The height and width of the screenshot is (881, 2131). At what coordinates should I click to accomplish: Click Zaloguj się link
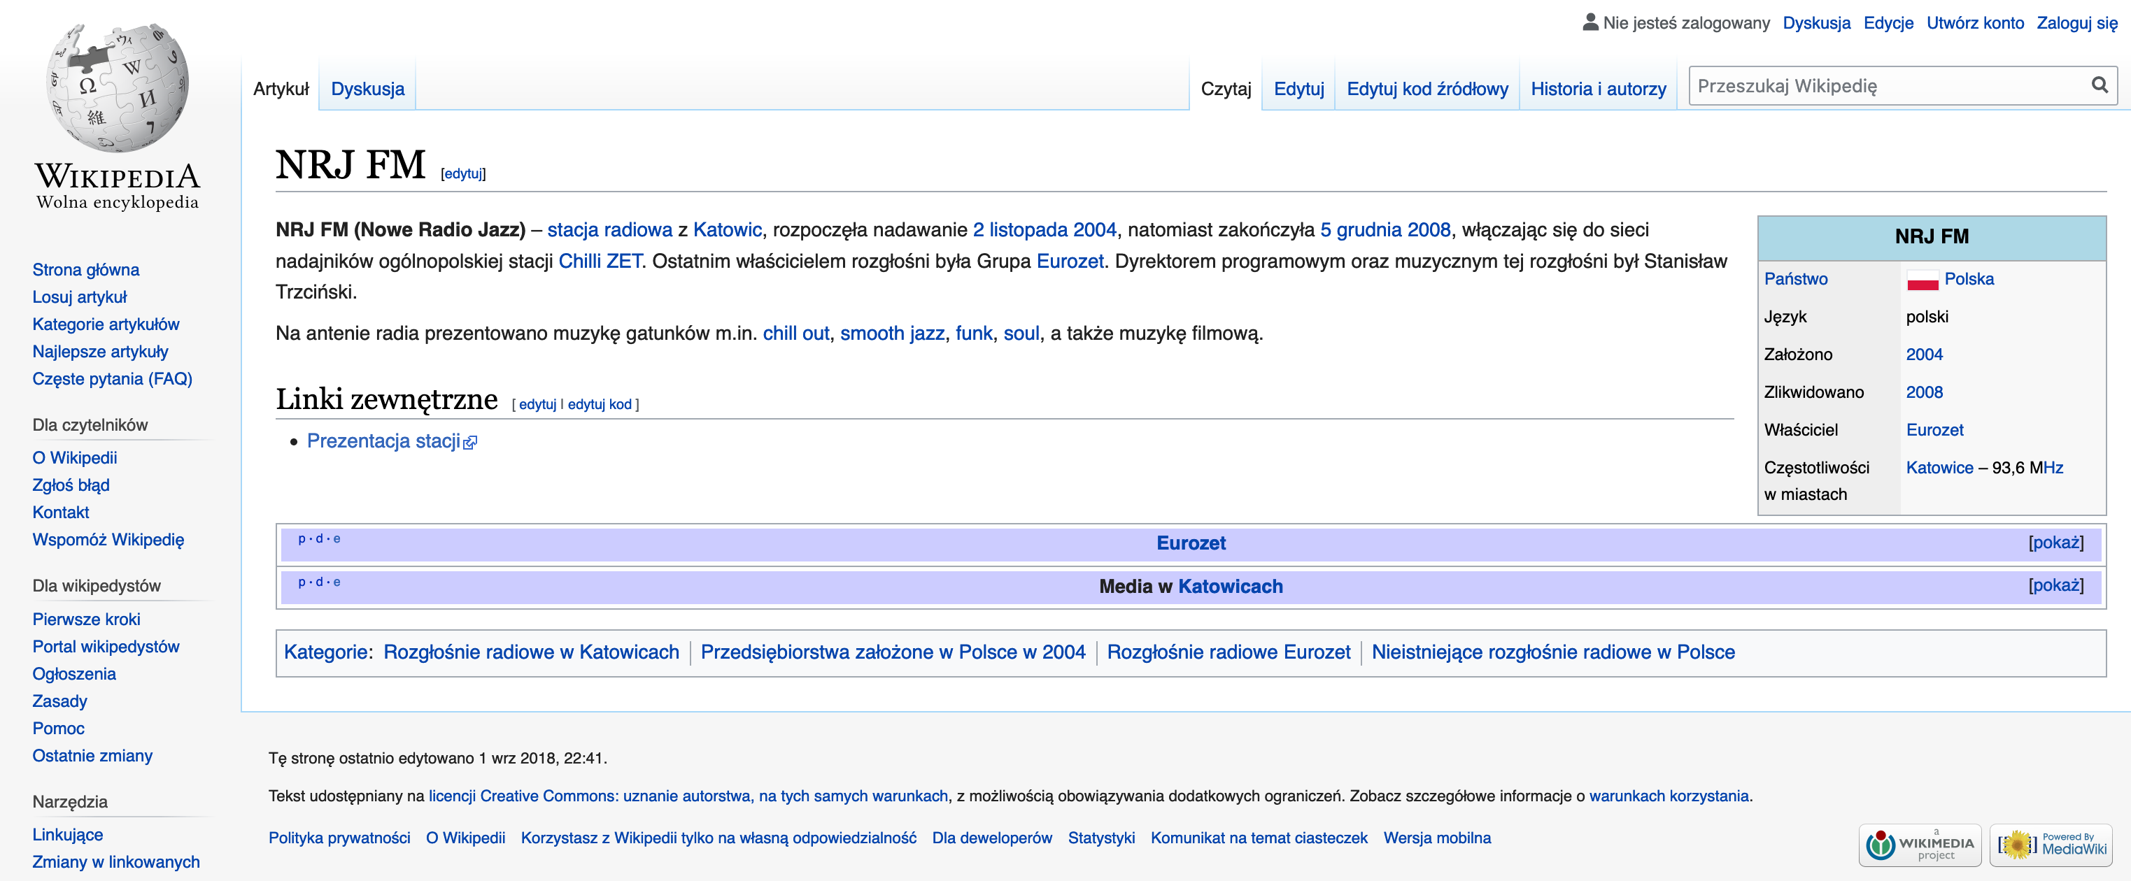coord(2076,22)
